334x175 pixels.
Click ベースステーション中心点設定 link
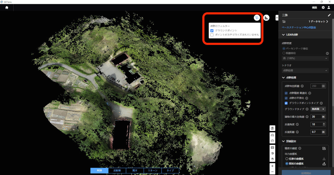pyautogui.click(x=299, y=27)
